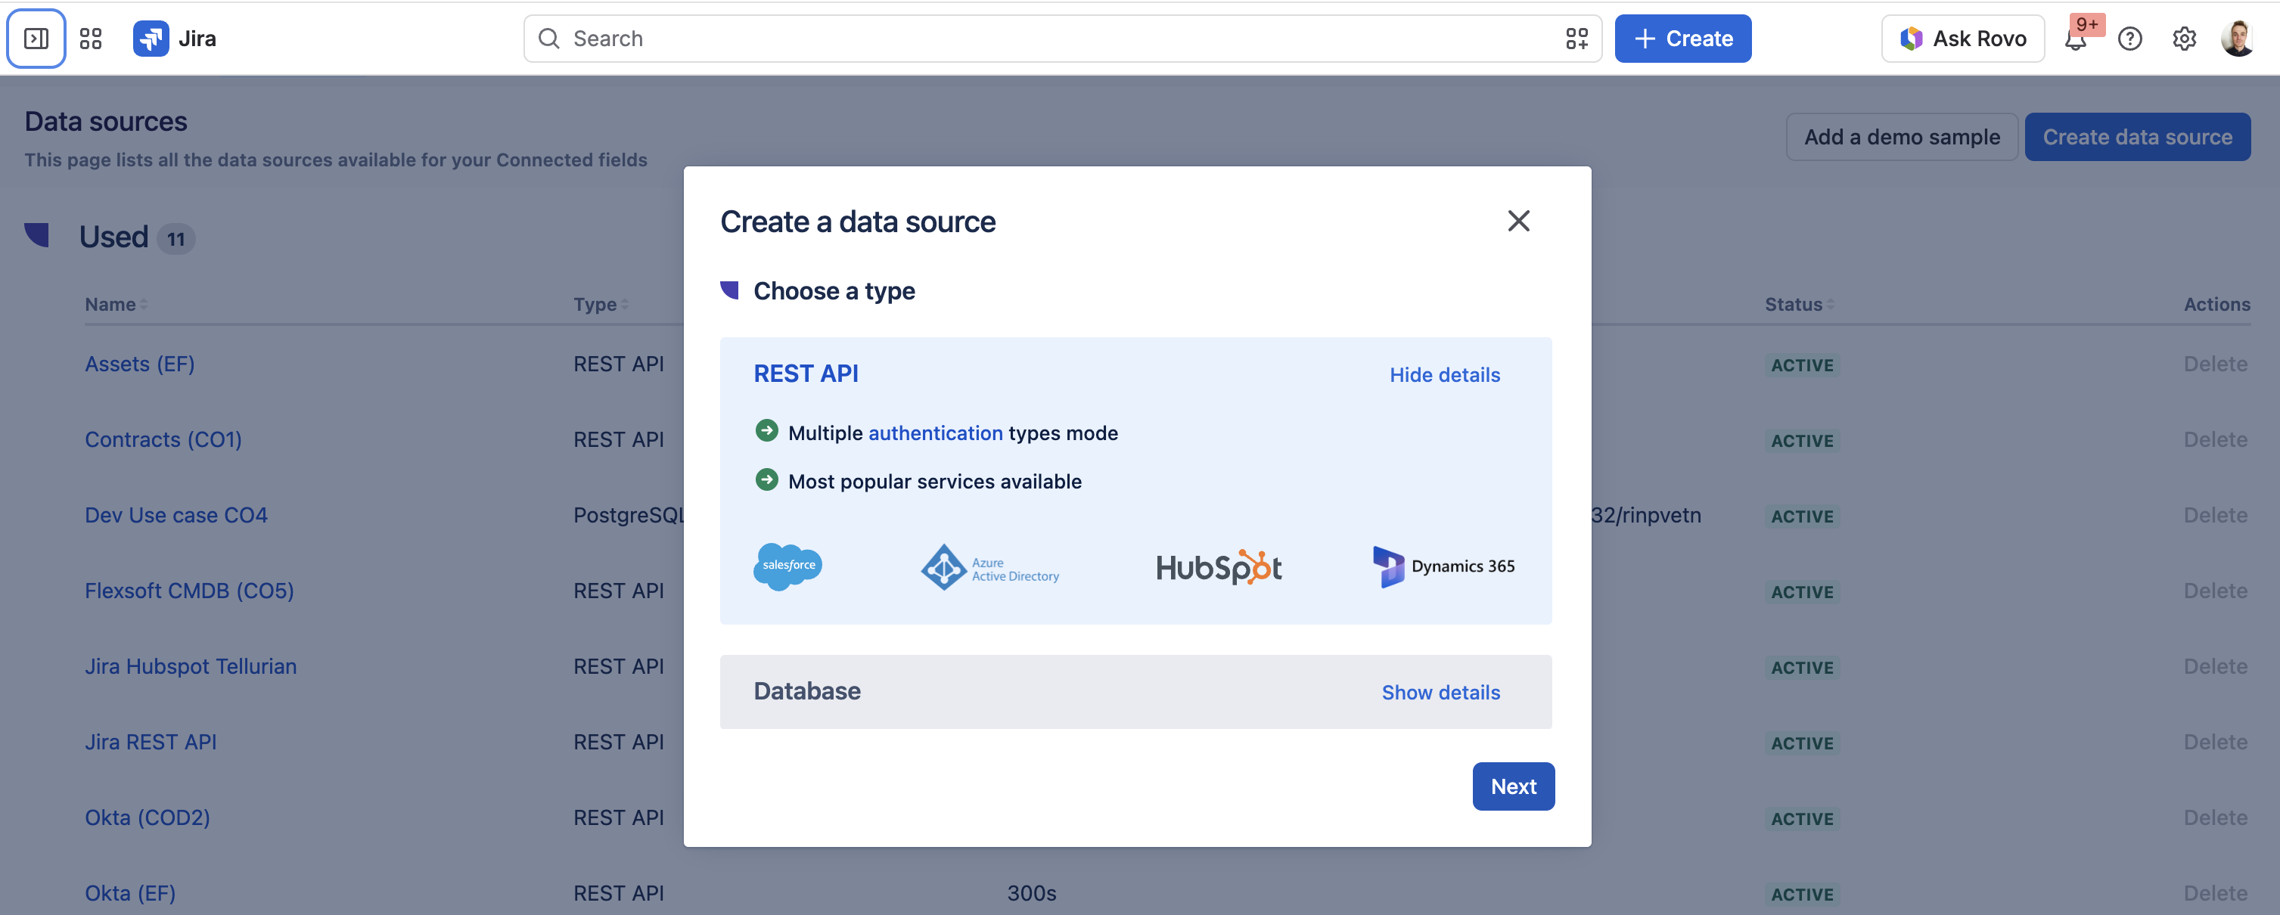Open Assets (EF) data source
This screenshot has width=2280, height=915.
click(x=140, y=364)
